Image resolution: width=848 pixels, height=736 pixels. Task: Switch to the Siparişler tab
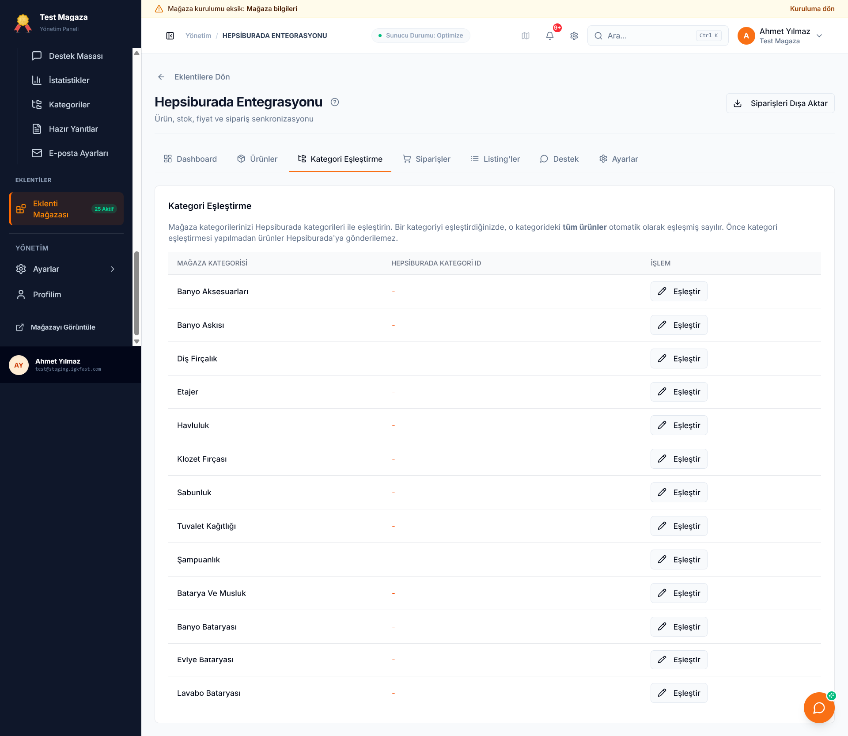click(x=427, y=159)
